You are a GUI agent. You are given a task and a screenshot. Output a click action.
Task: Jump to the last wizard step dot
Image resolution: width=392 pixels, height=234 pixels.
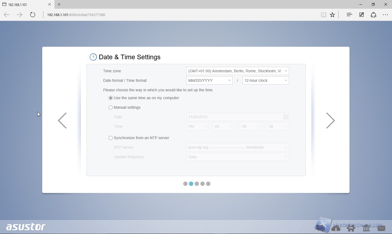208,184
